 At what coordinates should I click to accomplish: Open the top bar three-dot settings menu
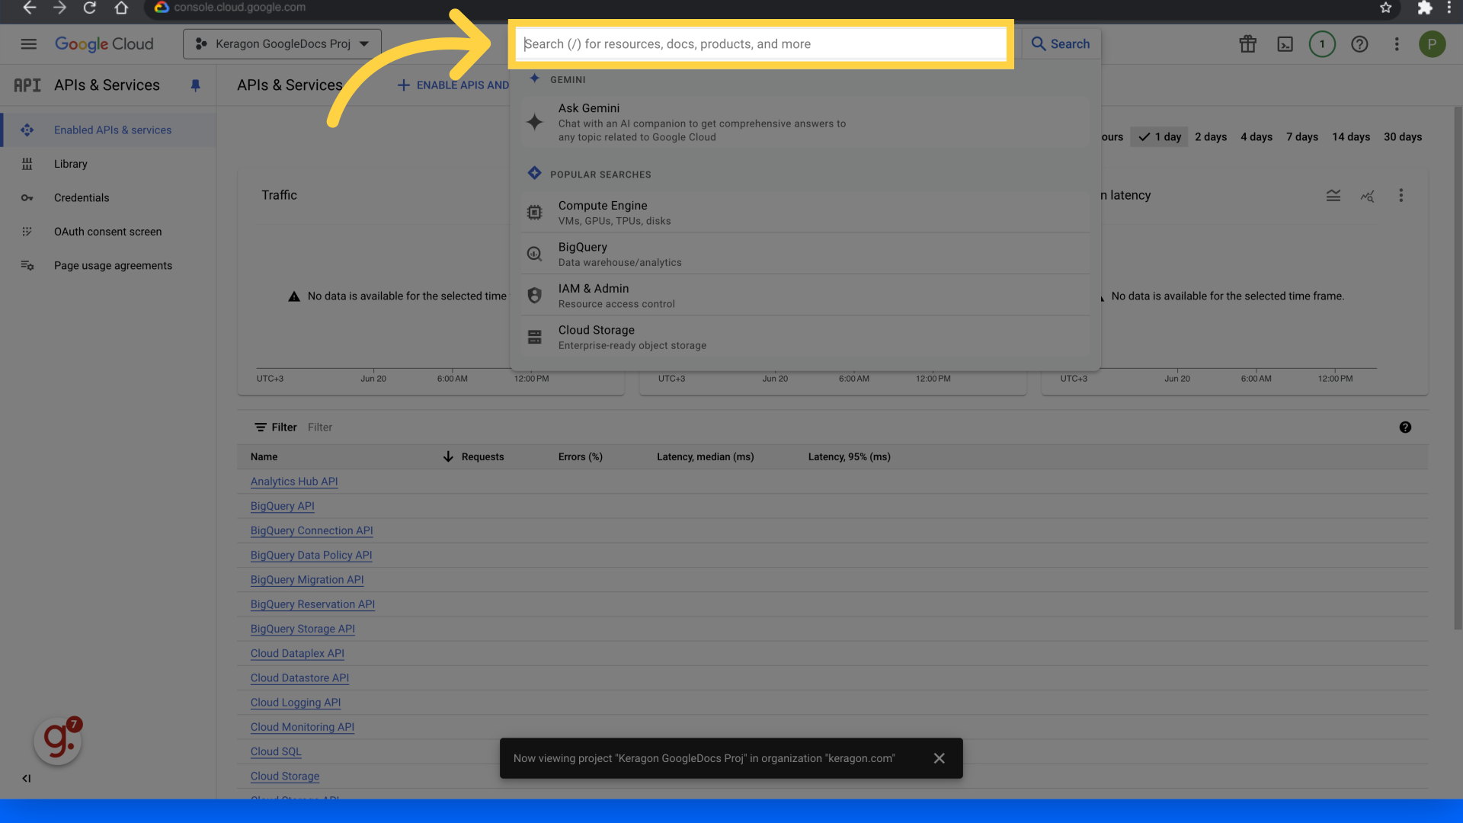(1397, 44)
